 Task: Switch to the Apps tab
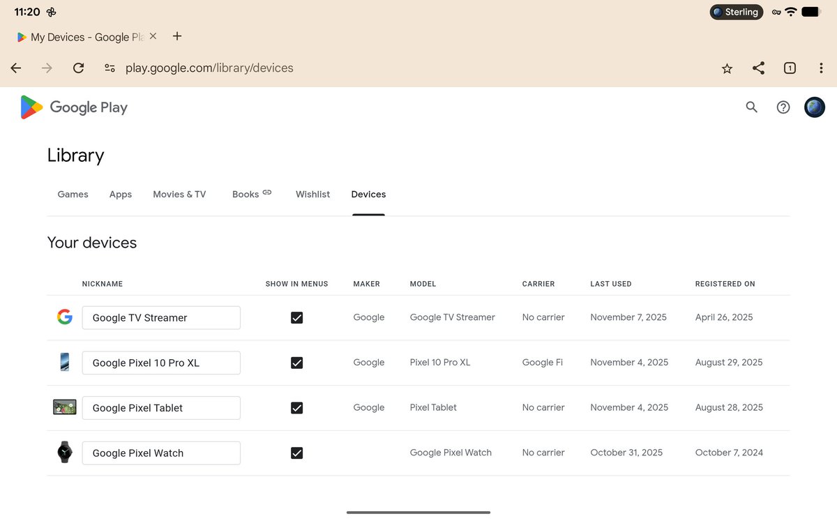point(121,195)
